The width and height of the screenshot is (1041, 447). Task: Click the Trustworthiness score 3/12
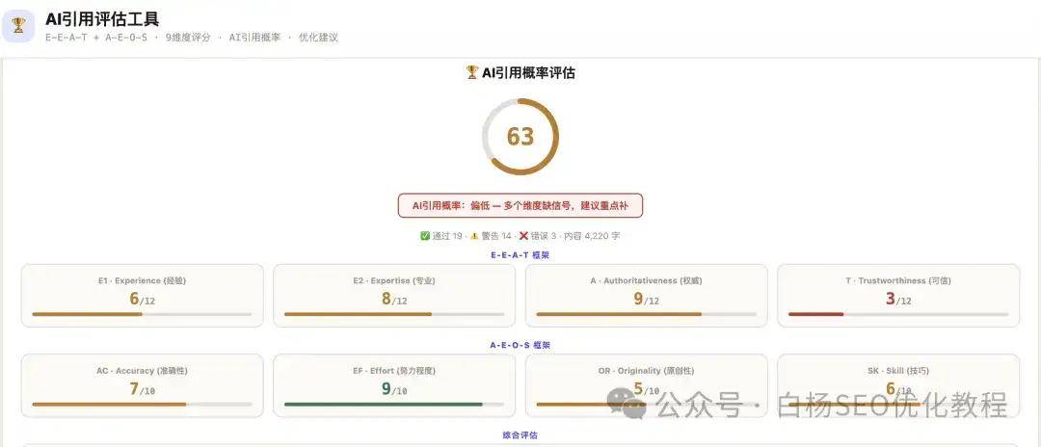click(x=898, y=299)
